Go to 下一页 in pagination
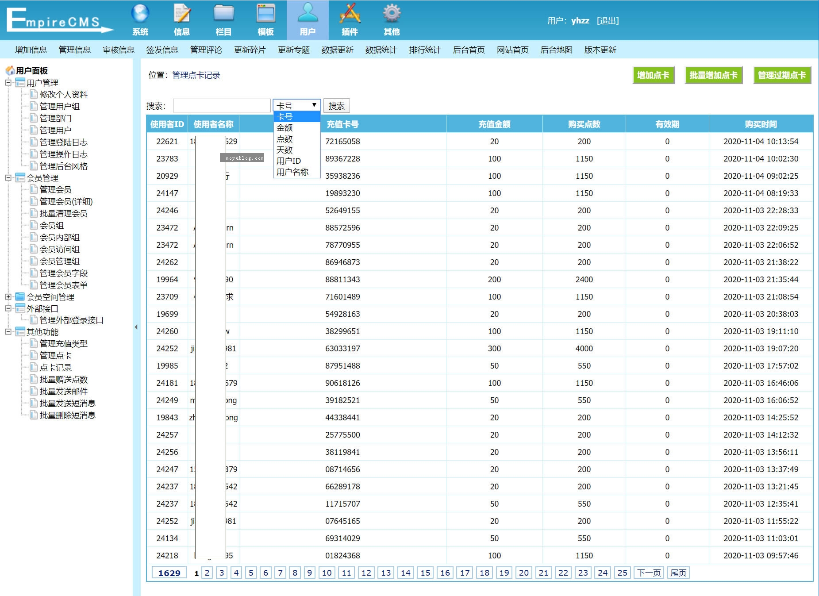The image size is (819, 596). point(649,573)
